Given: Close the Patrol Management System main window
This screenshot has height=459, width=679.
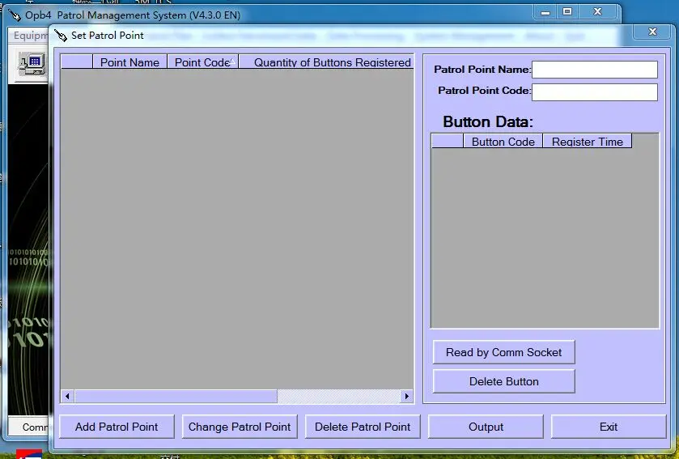Looking at the screenshot, I should [x=597, y=12].
